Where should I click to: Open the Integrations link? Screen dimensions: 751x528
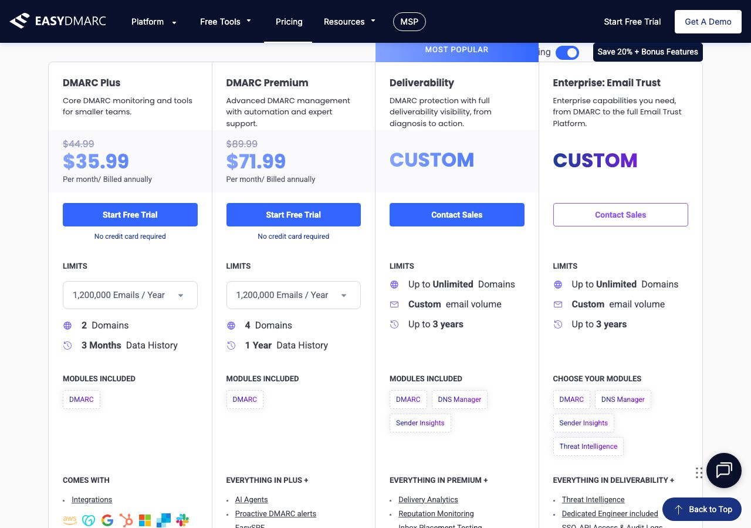coord(92,500)
